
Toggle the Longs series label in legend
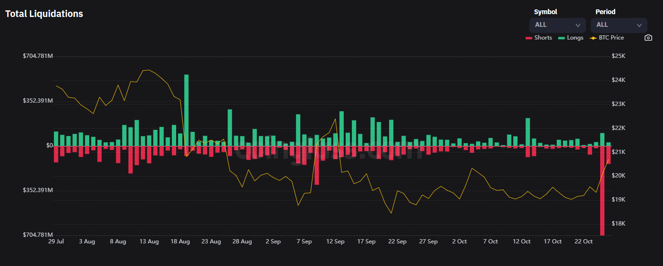(x=575, y=38)
